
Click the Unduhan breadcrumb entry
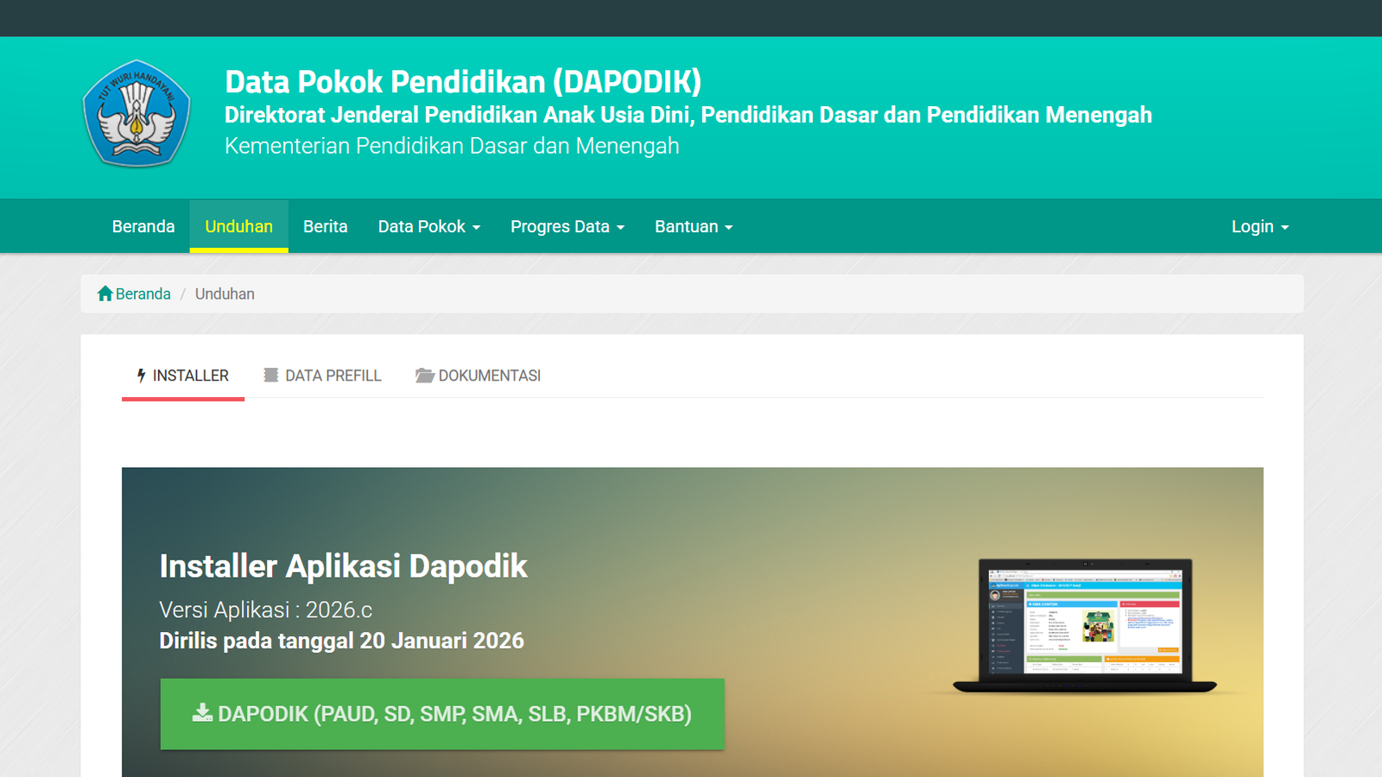click(224, 294)
